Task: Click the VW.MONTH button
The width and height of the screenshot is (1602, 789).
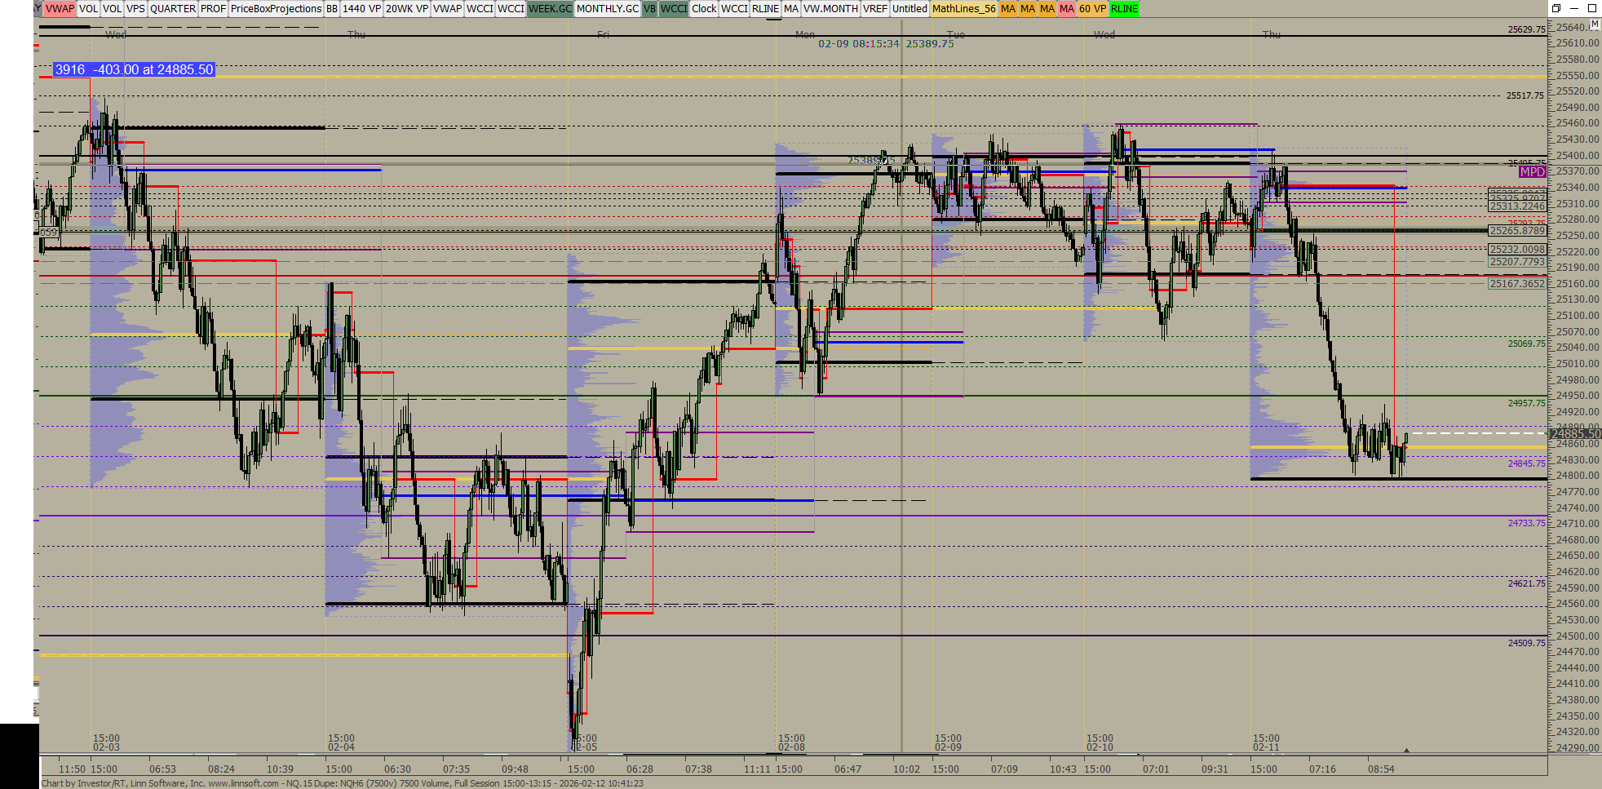Action: point(830,9)
